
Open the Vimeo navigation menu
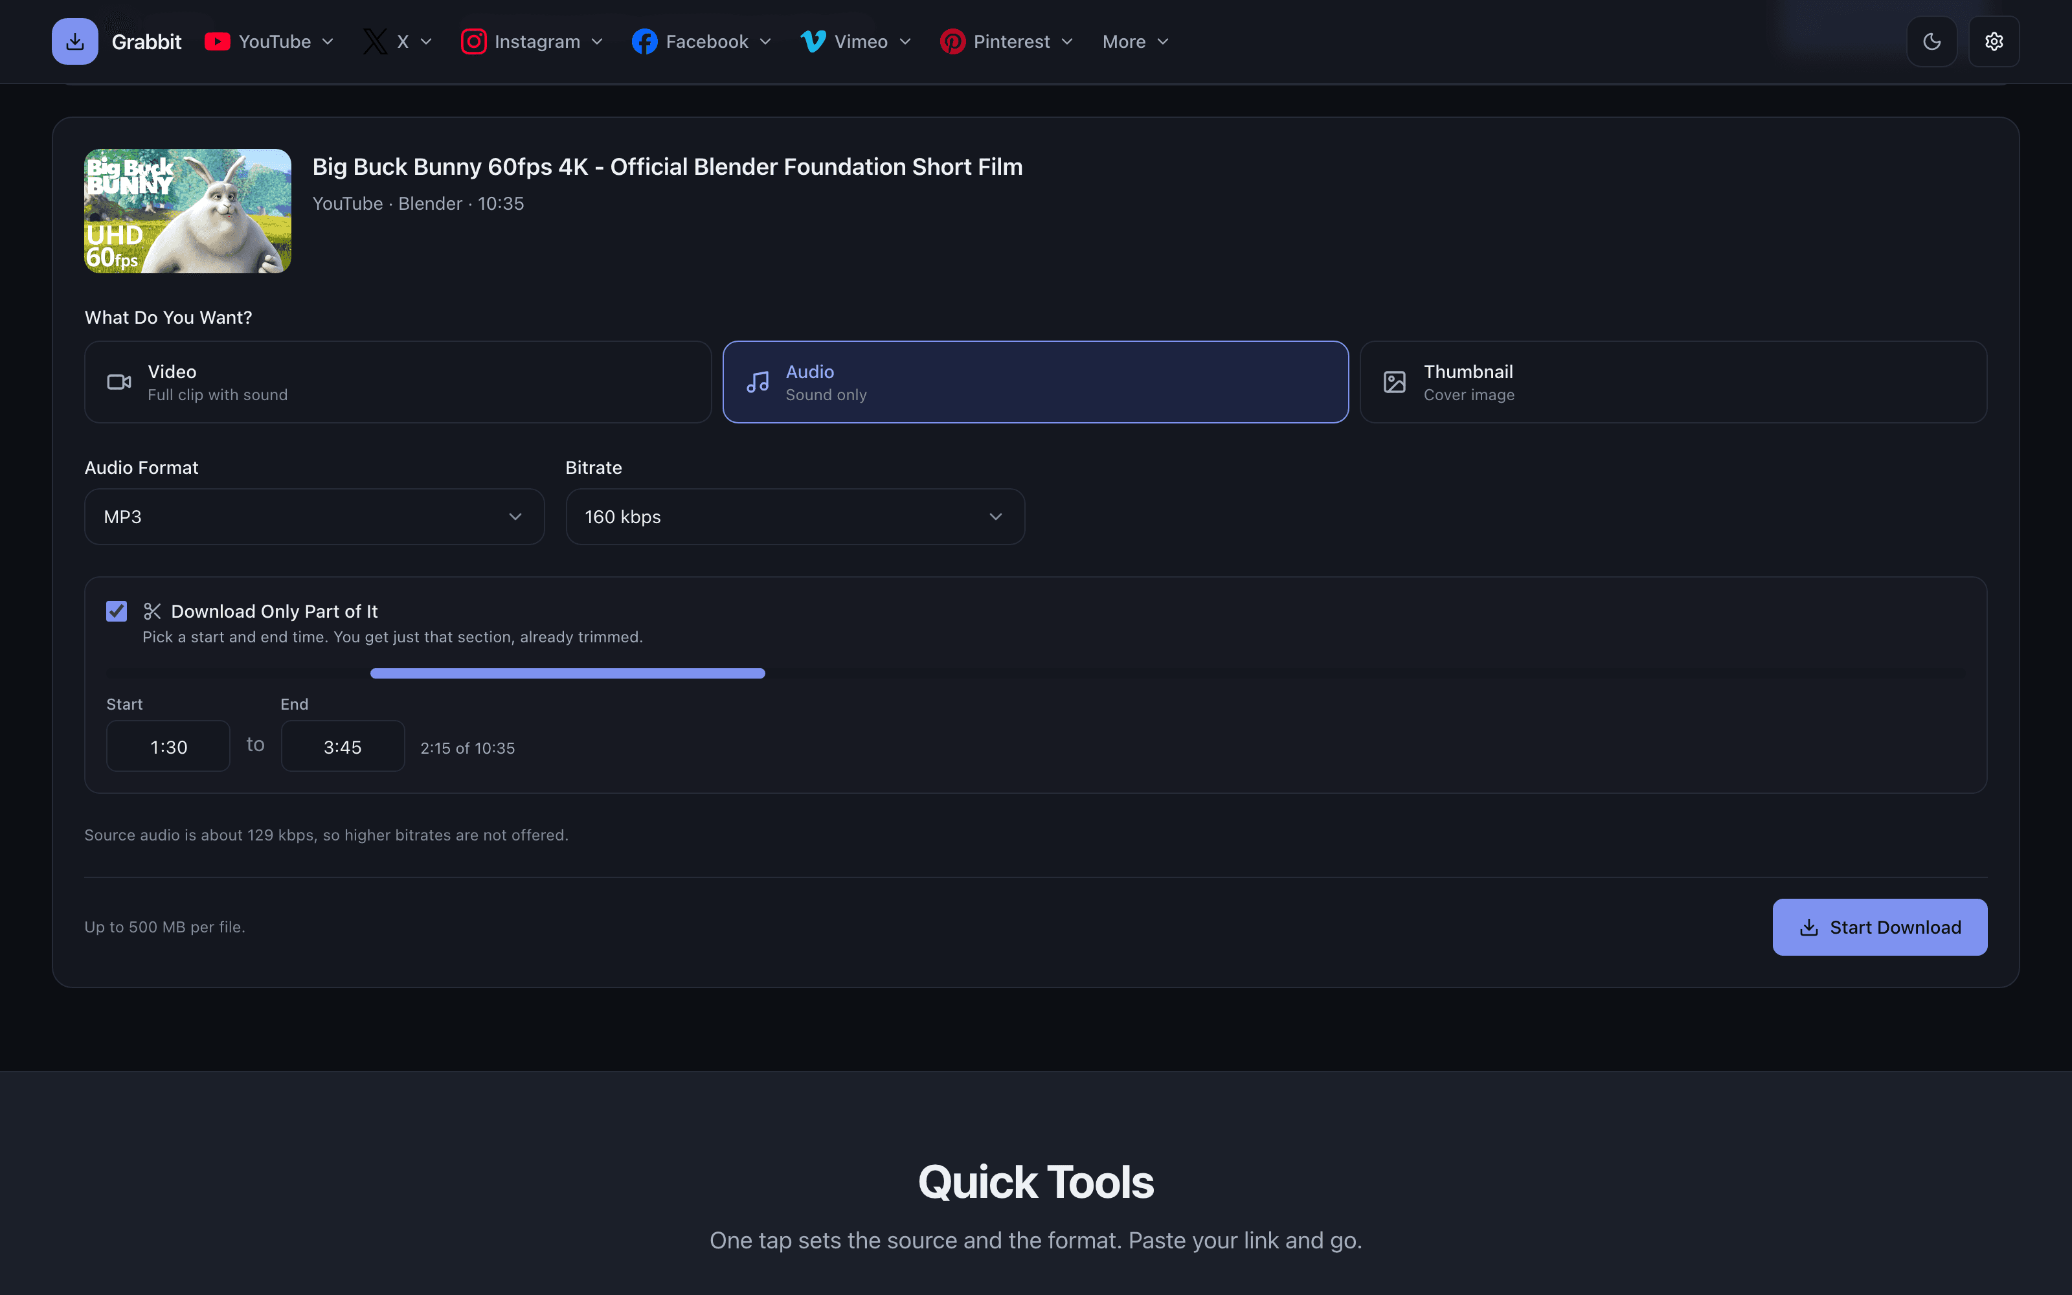pyautogui.click(x=856, y=41)
